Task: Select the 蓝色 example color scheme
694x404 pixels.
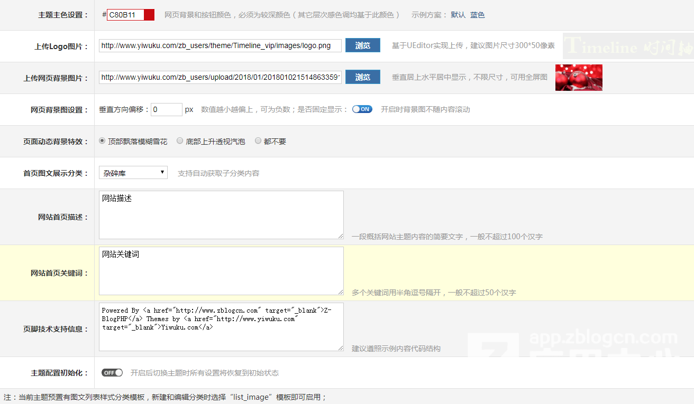Action: click(x=477, y=15)
